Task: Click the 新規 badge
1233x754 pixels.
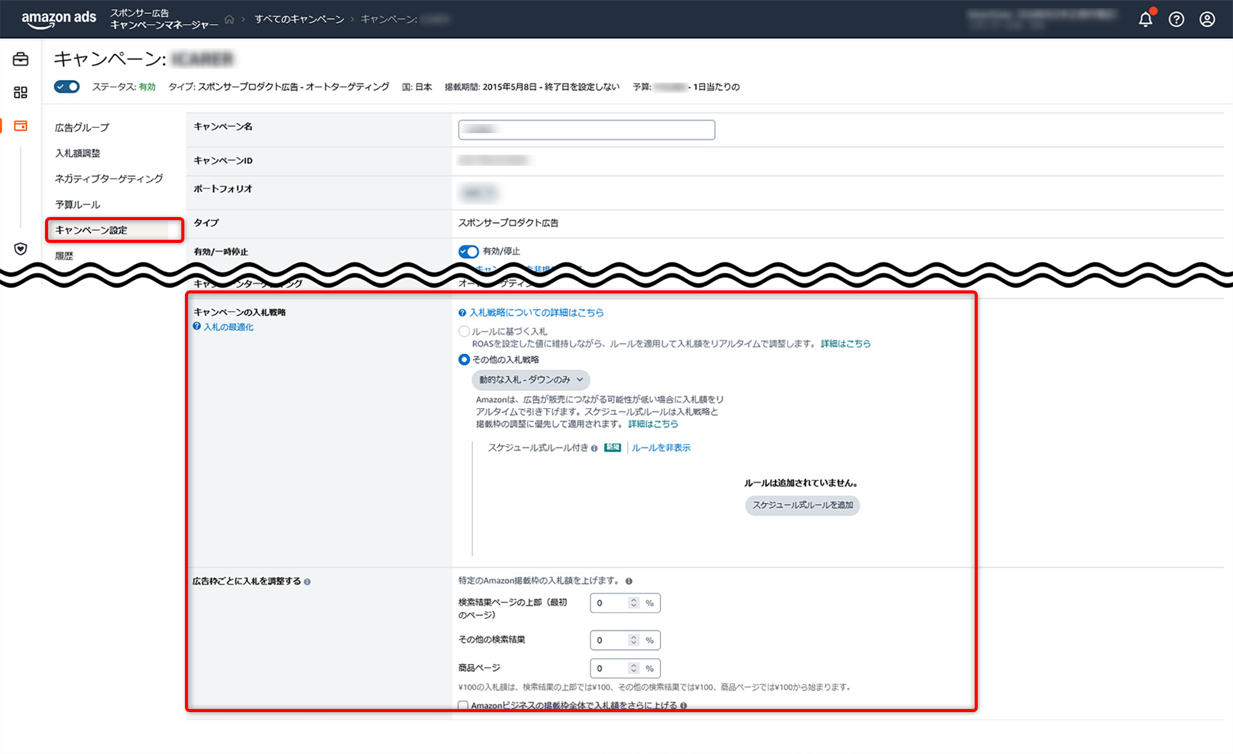Action: [x=612, y=448]
